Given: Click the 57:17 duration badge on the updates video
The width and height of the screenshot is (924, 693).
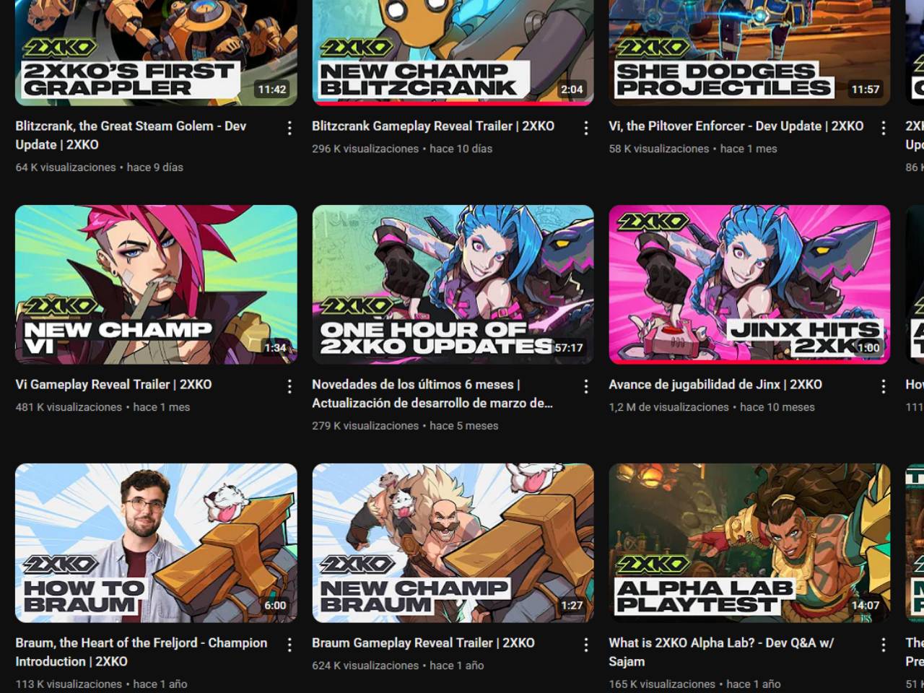Looking at the screenshot, I should coord(568,348).
